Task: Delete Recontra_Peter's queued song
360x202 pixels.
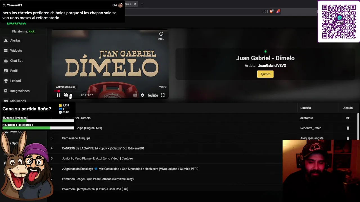Action: click(x=348, y=128)
